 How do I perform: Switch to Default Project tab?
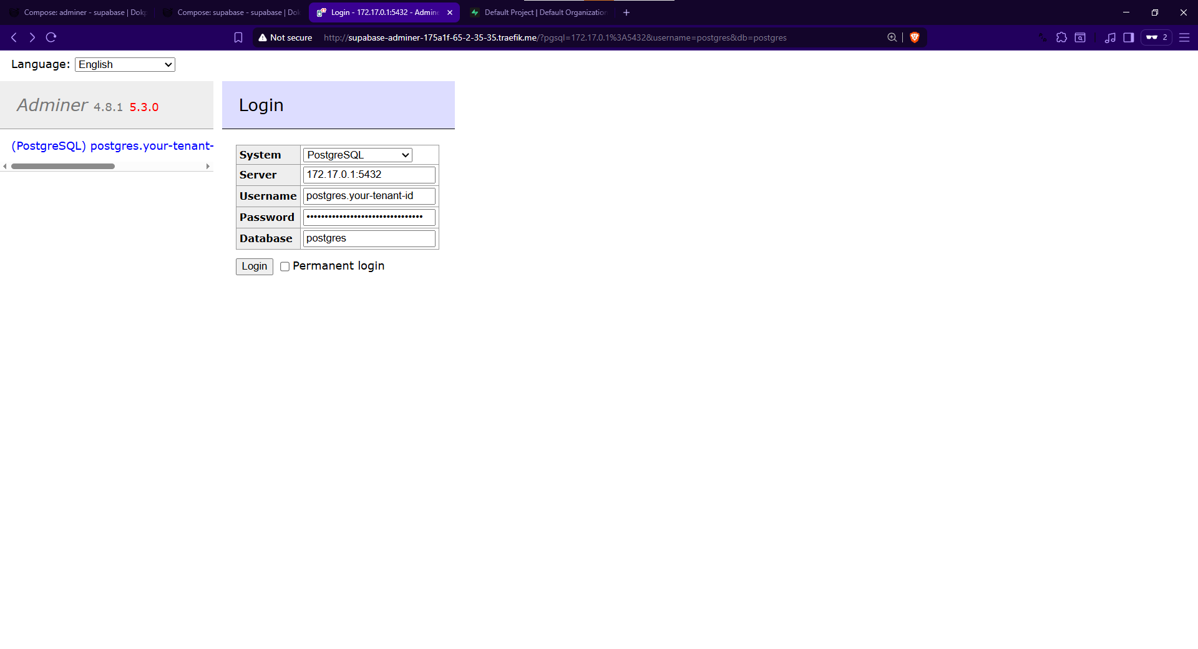tap(538, 12)
